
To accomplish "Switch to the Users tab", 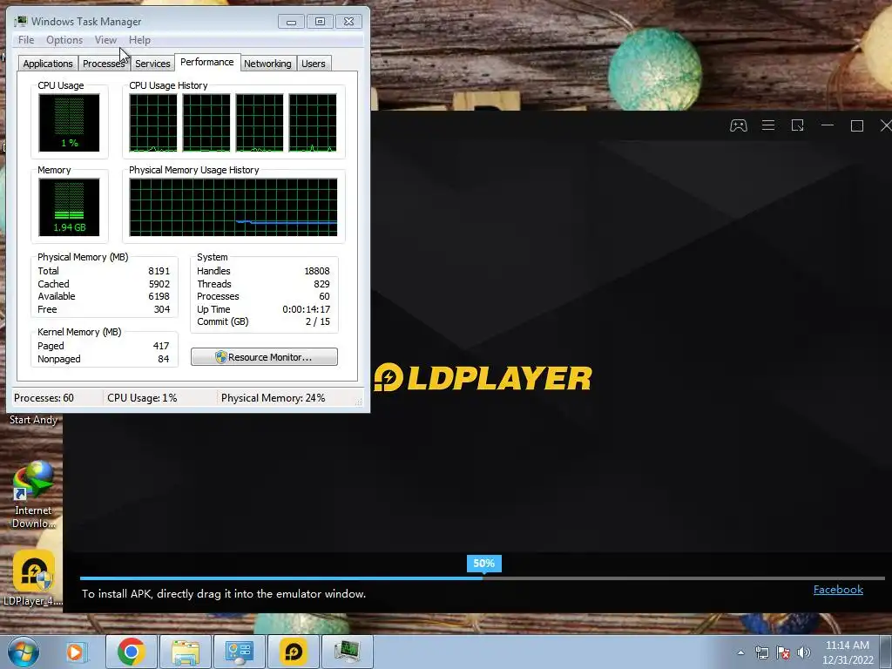I will click(x=314, y=64).
